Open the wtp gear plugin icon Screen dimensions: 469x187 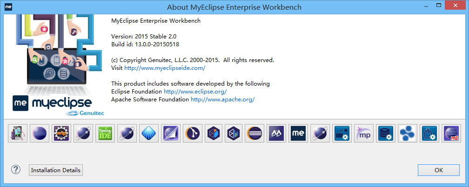[61, 133]
